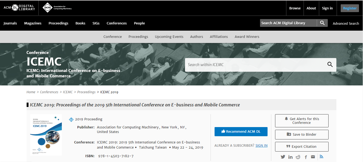Share the proceedings on Twitter

pos(283,157)
